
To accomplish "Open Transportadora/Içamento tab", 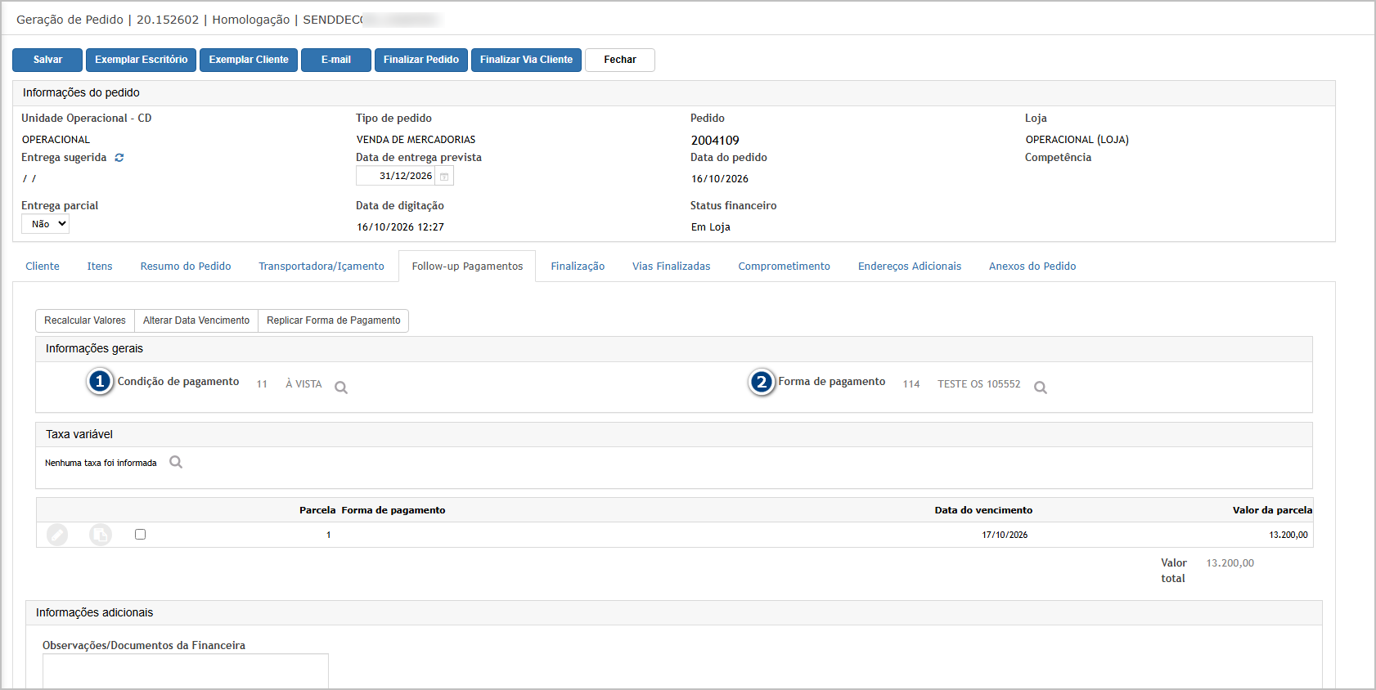I will coord(322,267).
